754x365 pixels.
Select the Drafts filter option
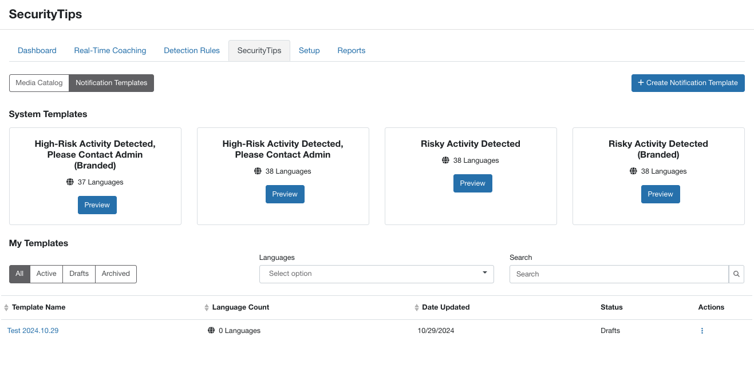pos(78,274)
